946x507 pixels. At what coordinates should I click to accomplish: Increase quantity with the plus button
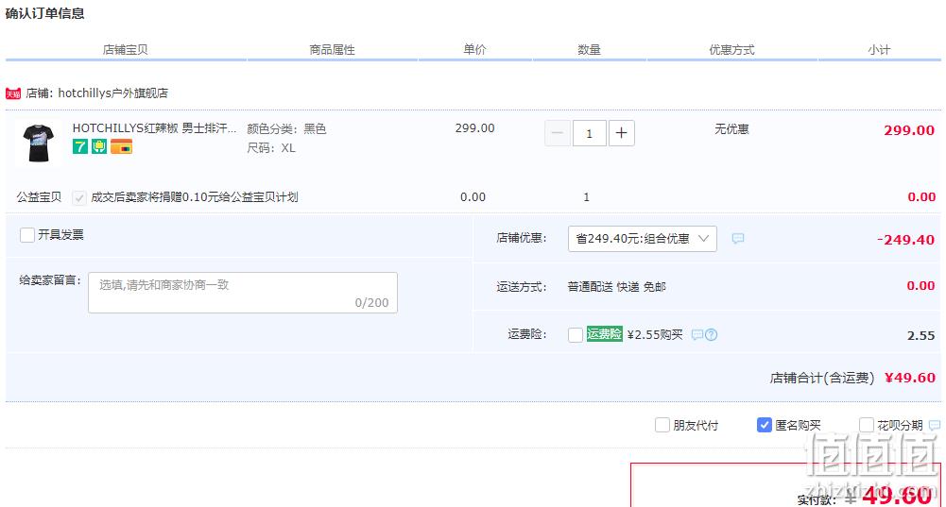click(x=622, y=133)
